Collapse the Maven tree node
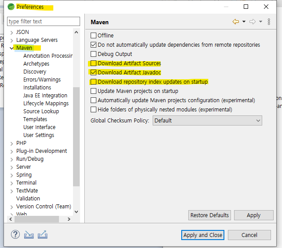Viewport: 282px width, 248px height. [x=12, y=48]
